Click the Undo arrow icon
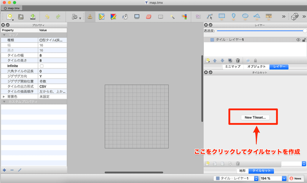The image size is (307, 183). [x=47, y=16]
